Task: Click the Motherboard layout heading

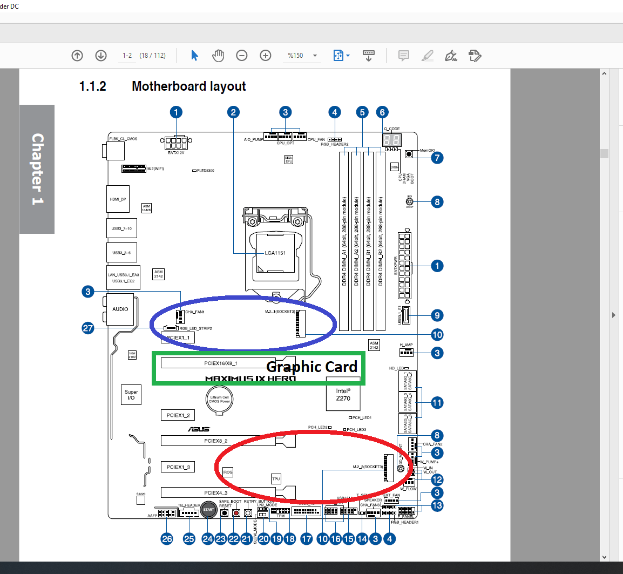Action: [x=189, y=86]
